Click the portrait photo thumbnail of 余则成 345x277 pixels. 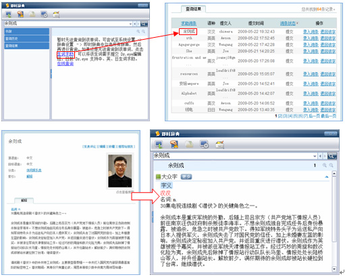pos(120,171)
